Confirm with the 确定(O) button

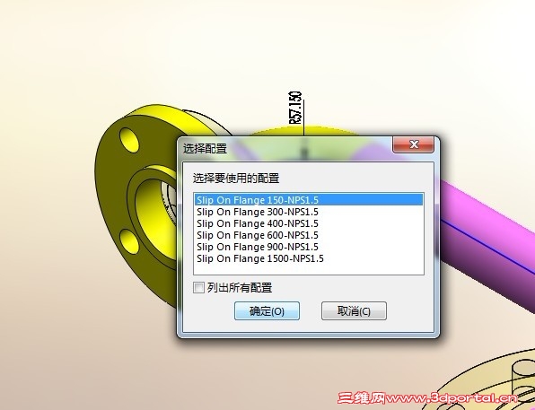click(x=267, y=310)
